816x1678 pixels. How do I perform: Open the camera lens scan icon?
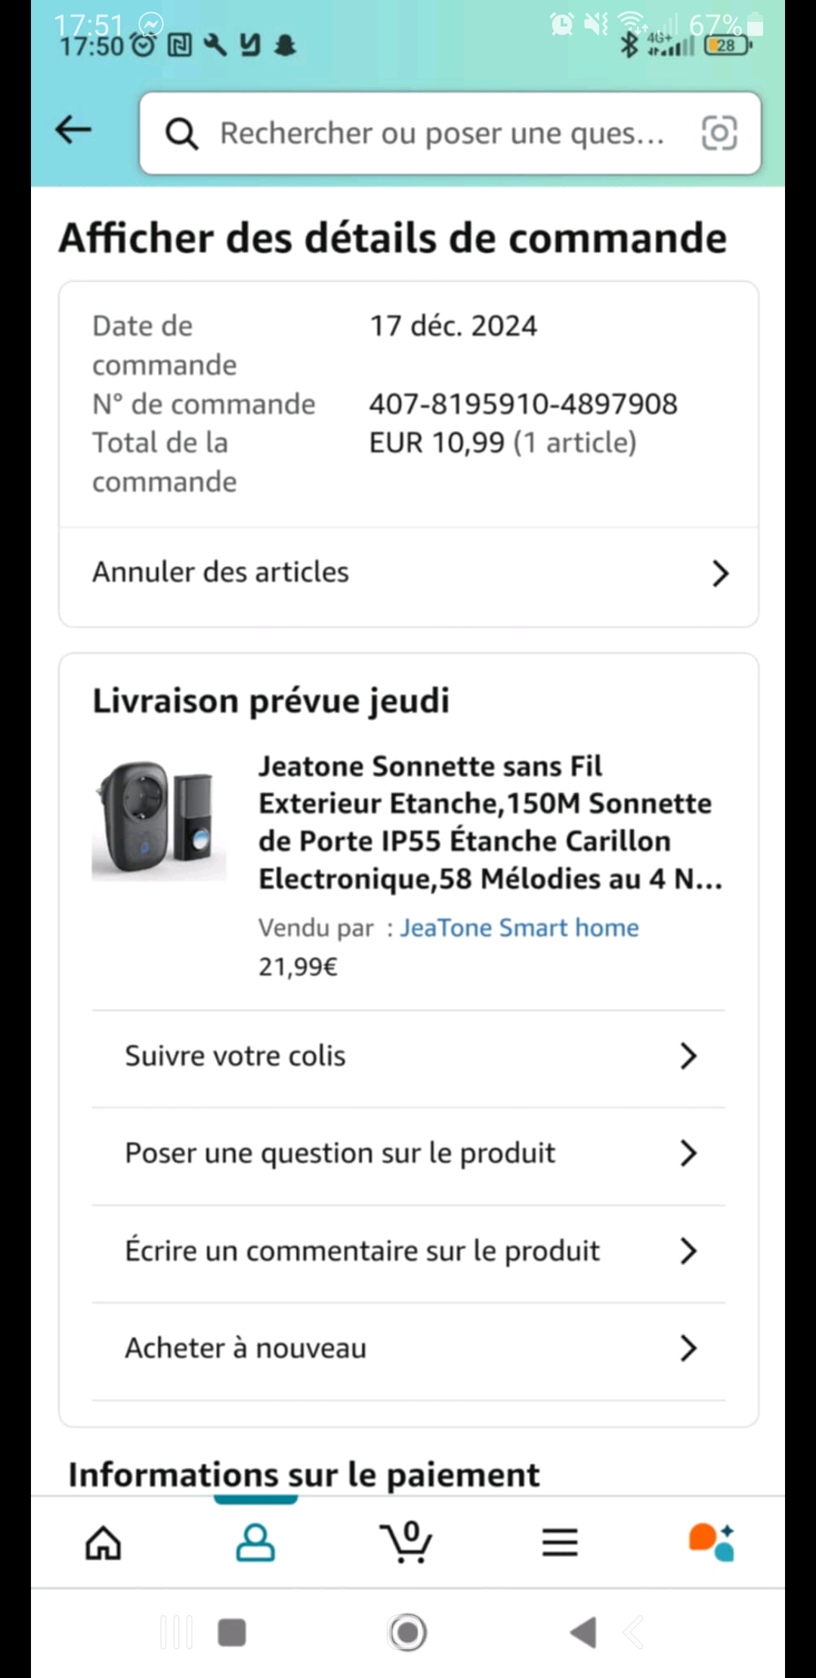pyautogui.click(x=719, y=134)
